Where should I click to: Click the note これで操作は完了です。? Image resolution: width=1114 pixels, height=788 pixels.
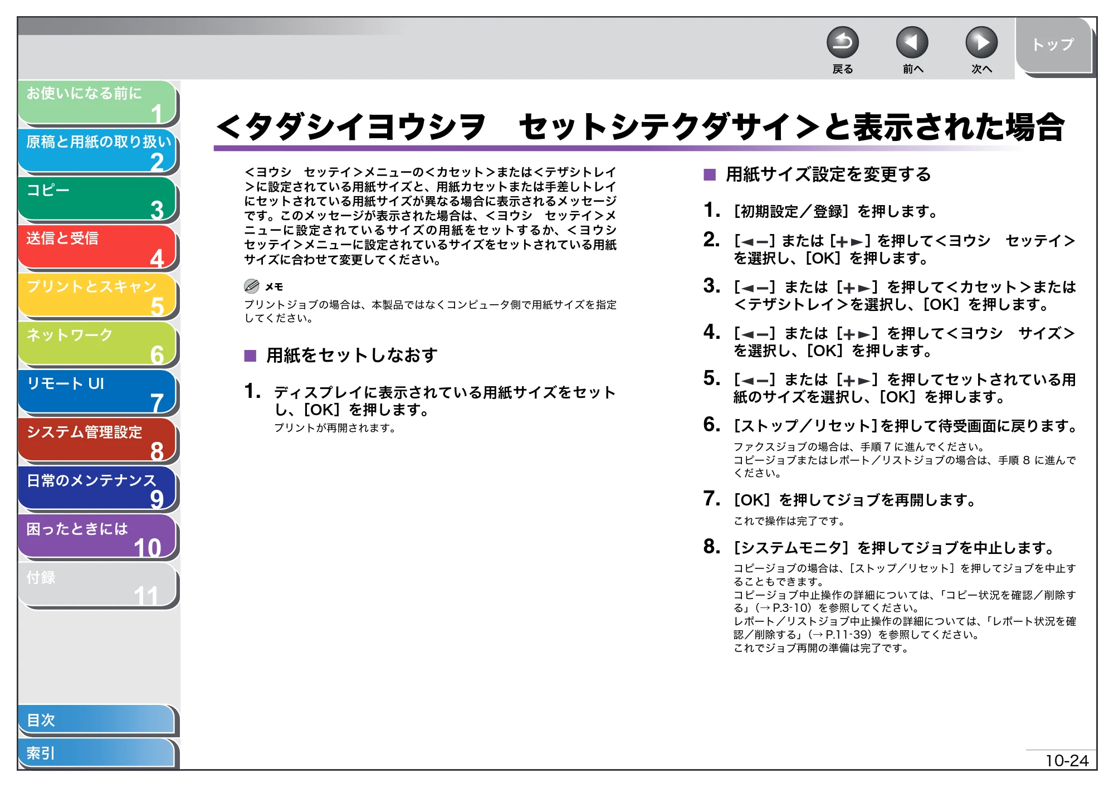789,521
